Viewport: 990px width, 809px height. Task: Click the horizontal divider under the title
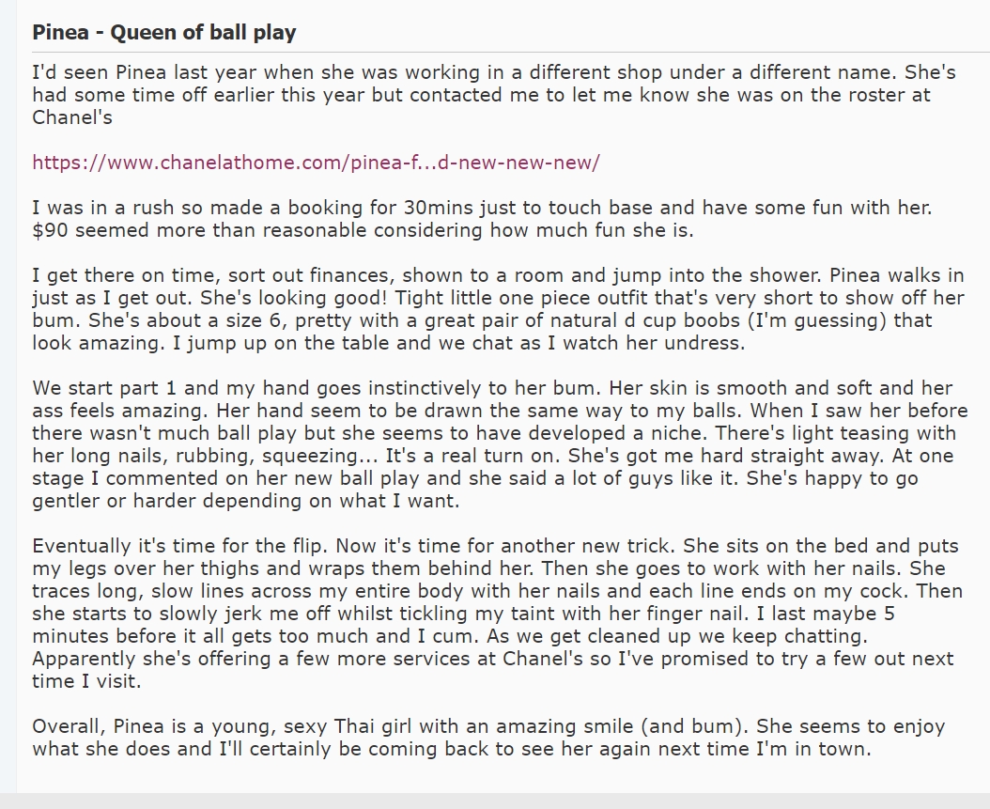coord(511,52)
